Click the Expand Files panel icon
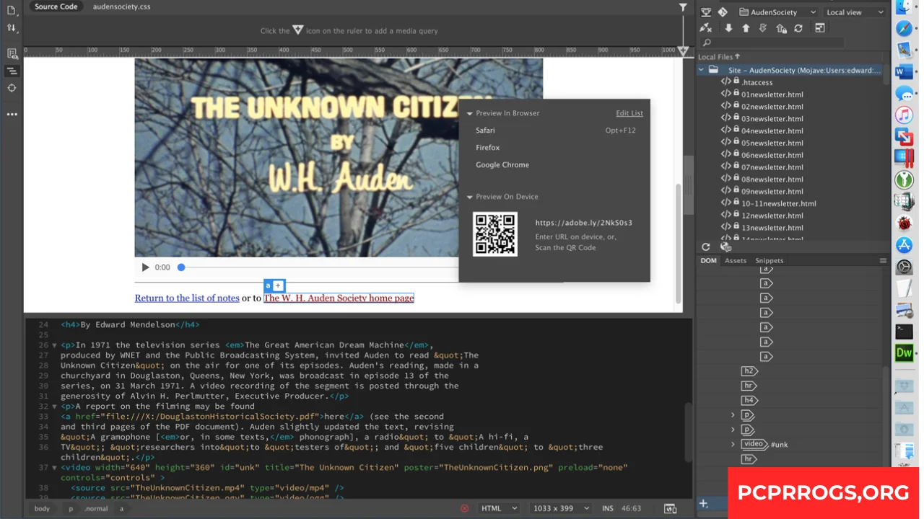924x519 pixels. point(820,28)
